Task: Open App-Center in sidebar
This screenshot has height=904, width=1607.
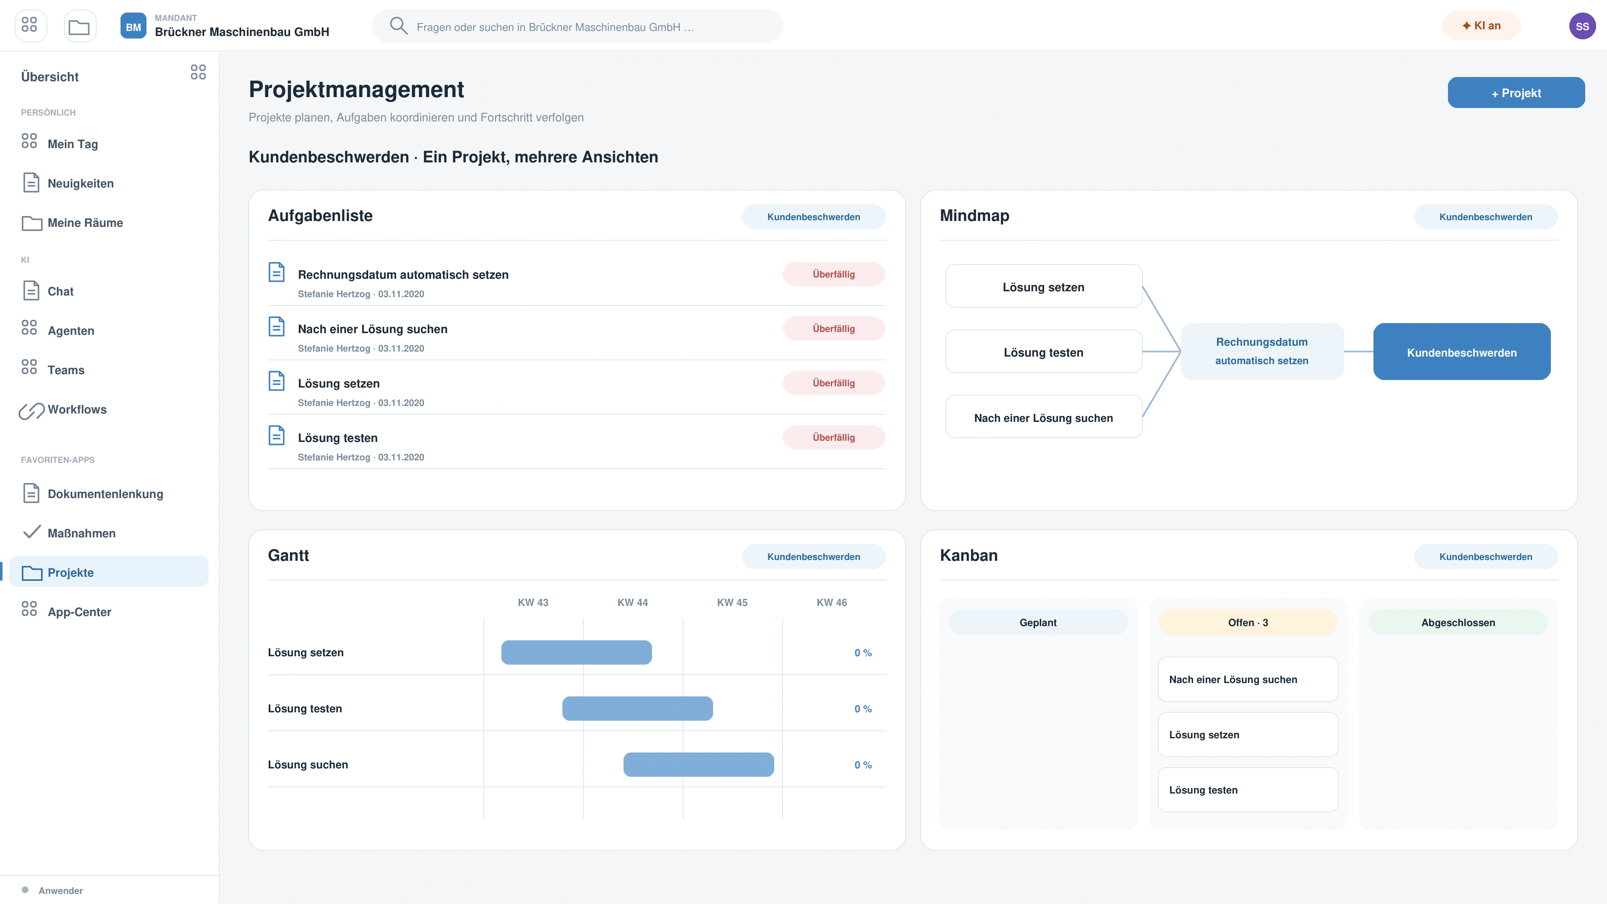Action: tap(108, 611)
